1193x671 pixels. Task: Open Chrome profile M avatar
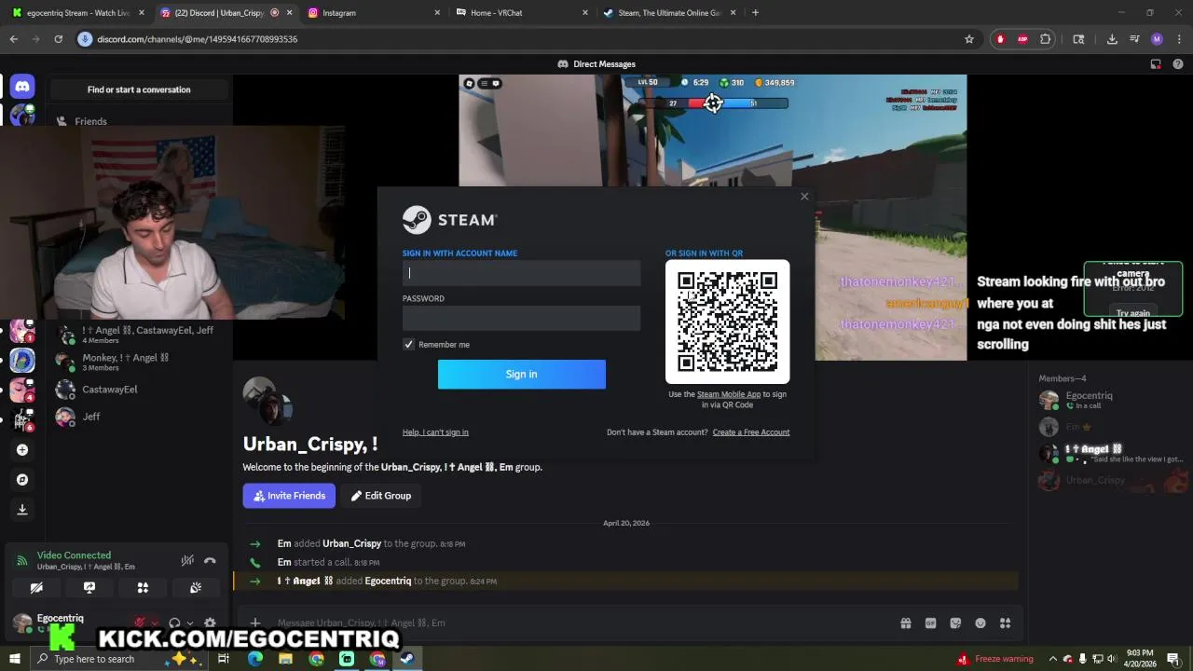1157,39
